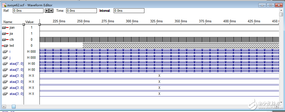Click into the Ref field showing 0.0ns
Viewport: 285px width, 112px height.
pyautogui.click(x=28, y=11)
